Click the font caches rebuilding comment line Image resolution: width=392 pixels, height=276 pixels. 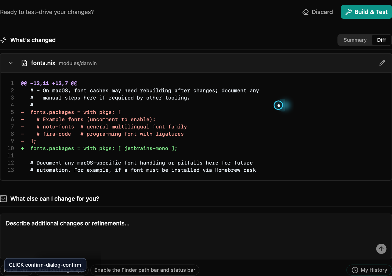(145, 90)
